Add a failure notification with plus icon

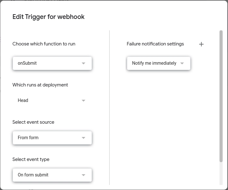tap(201, 44)
